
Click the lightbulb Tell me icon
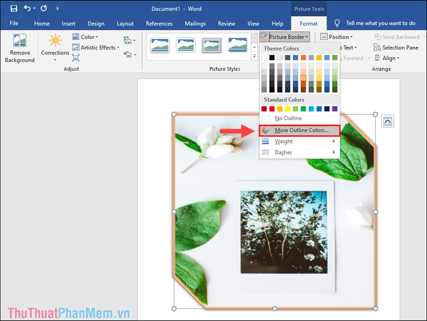click(x=337, y=23)
